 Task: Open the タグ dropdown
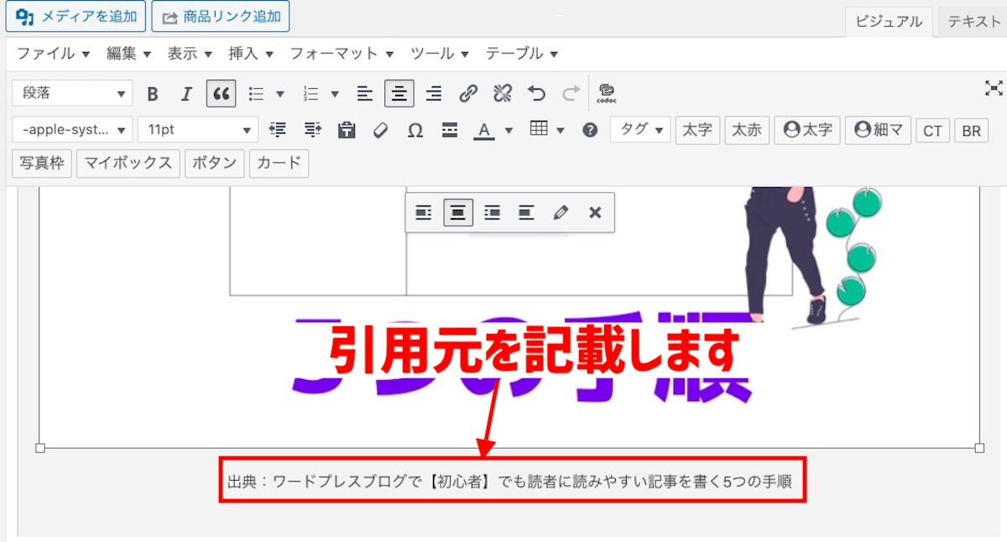[x=639, y=130]
